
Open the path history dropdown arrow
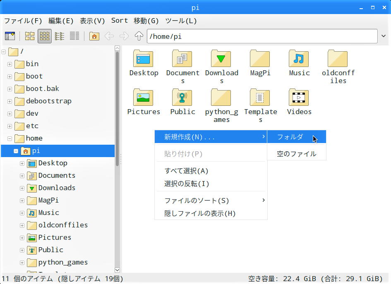click(x=384, y=36)
